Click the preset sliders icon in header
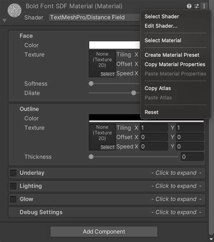The height and width of the screenshot is (242, 214). (196, 6)
